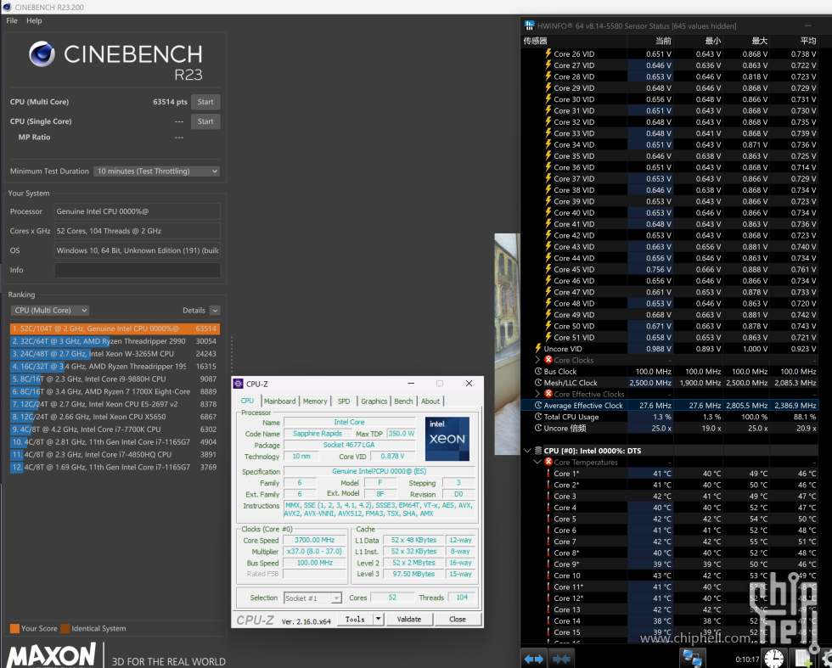832x668 pixels.
Task: Click the Cores x GHz field in Cinebench
Action: [x=138, y=231]
